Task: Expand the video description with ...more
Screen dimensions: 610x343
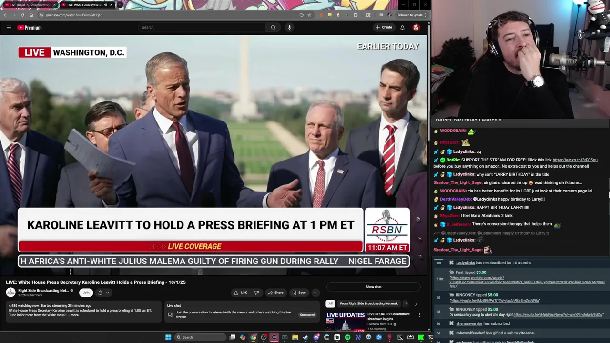Action: pos(73,315)
